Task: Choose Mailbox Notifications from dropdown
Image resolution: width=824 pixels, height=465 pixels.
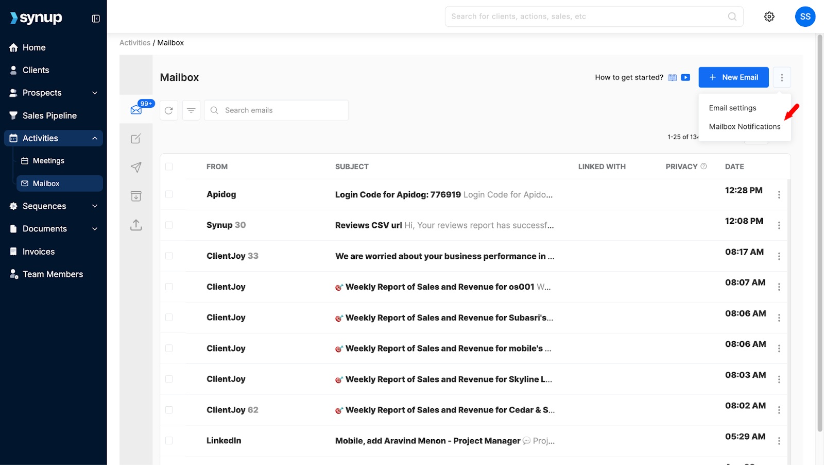Action: (744, 126)
